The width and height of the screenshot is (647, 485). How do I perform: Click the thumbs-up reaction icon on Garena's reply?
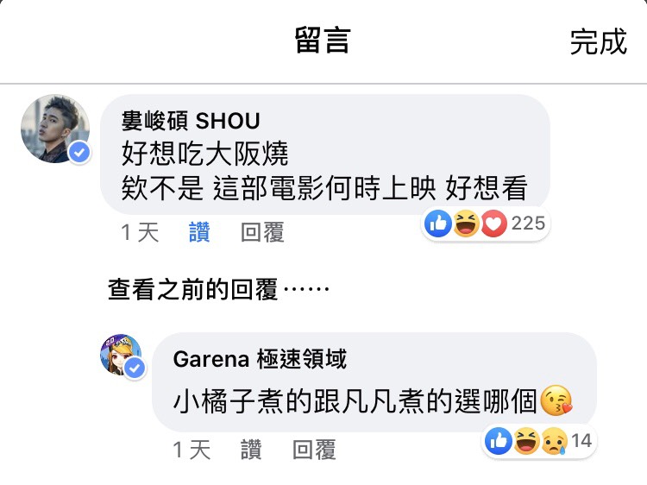(499, 441)
